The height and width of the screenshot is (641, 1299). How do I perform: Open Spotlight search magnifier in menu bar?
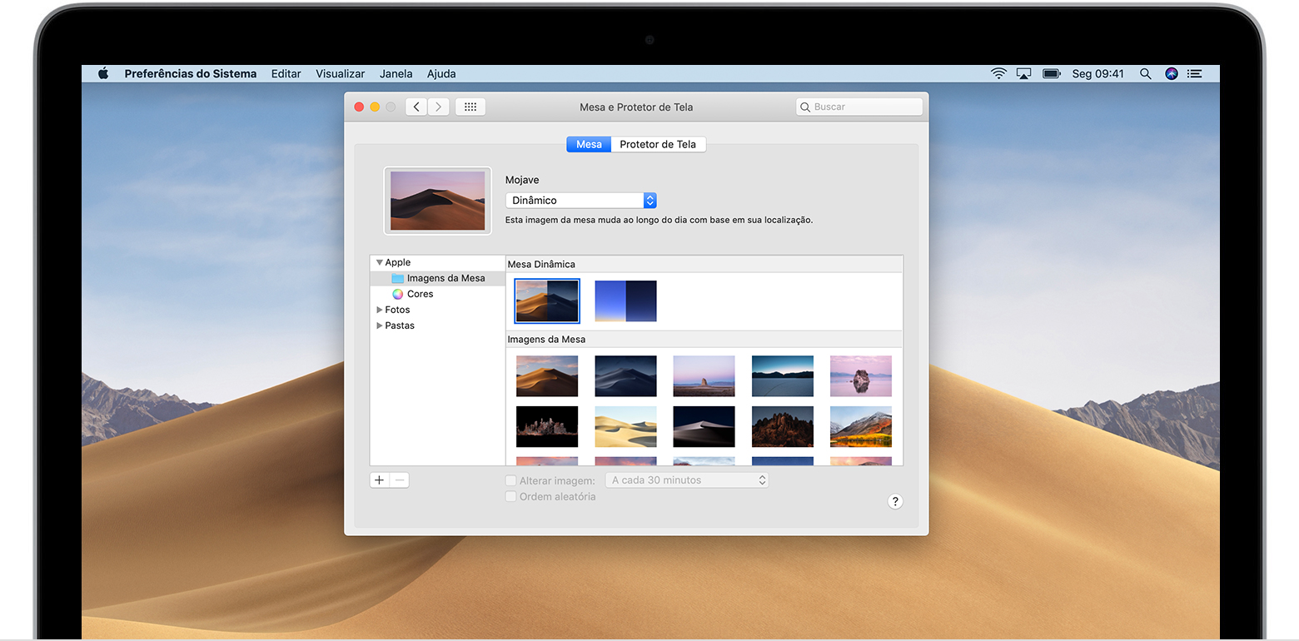[x=1146, y=73]
